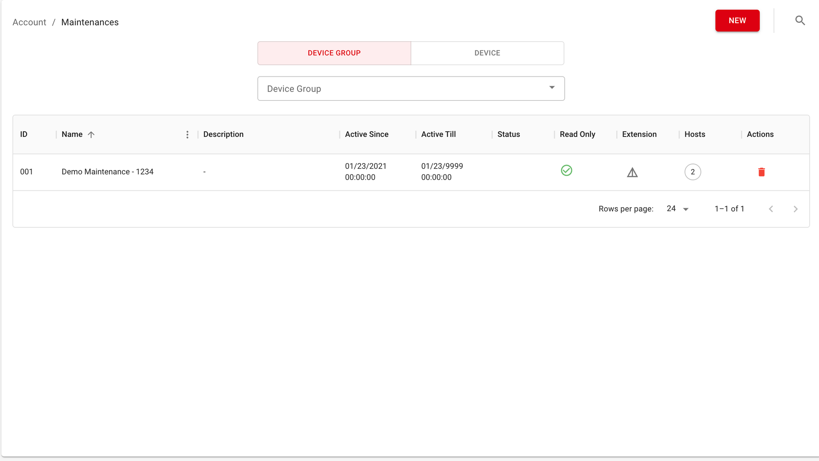Image resolution: width=819 pixels, height=461 pixels.
Task: Open Demo Maintenance - 1234 row
Action: point(108,172)
